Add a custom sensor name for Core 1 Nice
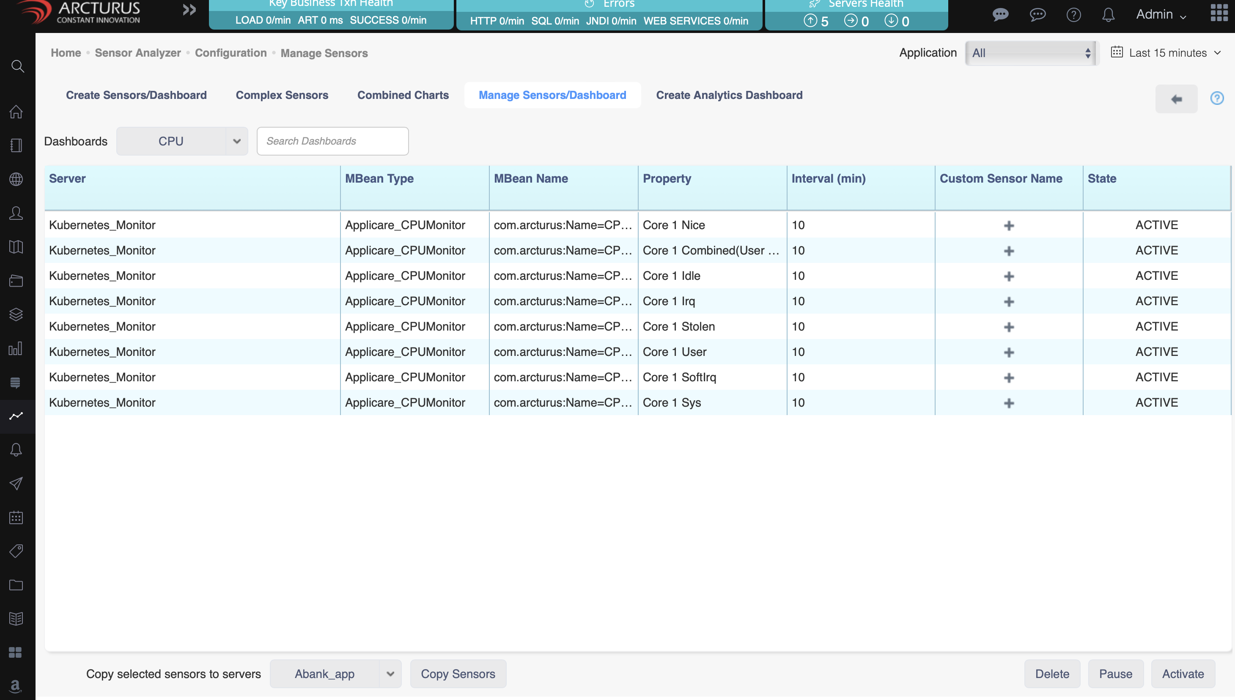 click(1008, 225)
